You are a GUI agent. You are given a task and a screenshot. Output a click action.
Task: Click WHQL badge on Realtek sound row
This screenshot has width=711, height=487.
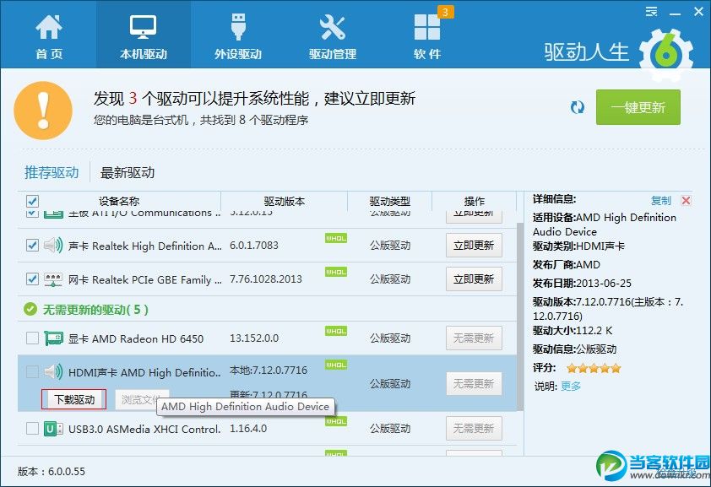coord(336,238)
